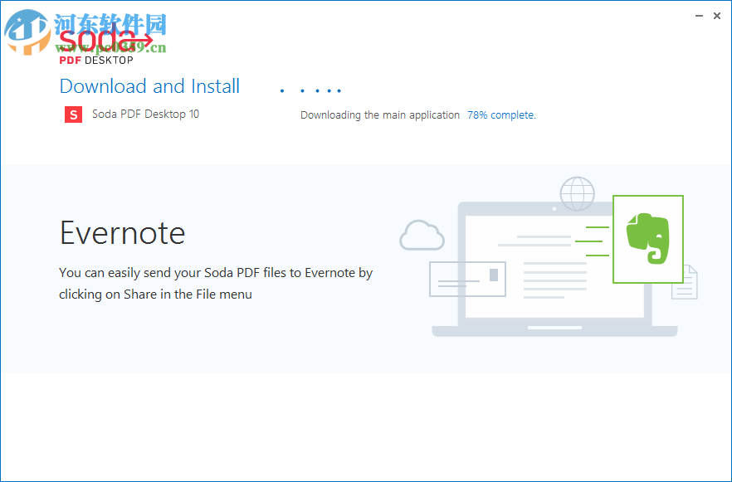Minimize the installer window
Image resolution: width=732 pixels, height=482 pixels.
click(699, 16)
